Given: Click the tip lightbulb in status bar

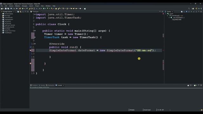Looking at the screenshot, I should 202,110.
